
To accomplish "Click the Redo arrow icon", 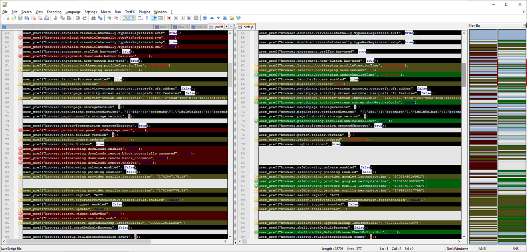I will point(85,18).
